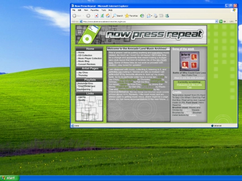Open the CD Collection link

[x=85, y=55]
